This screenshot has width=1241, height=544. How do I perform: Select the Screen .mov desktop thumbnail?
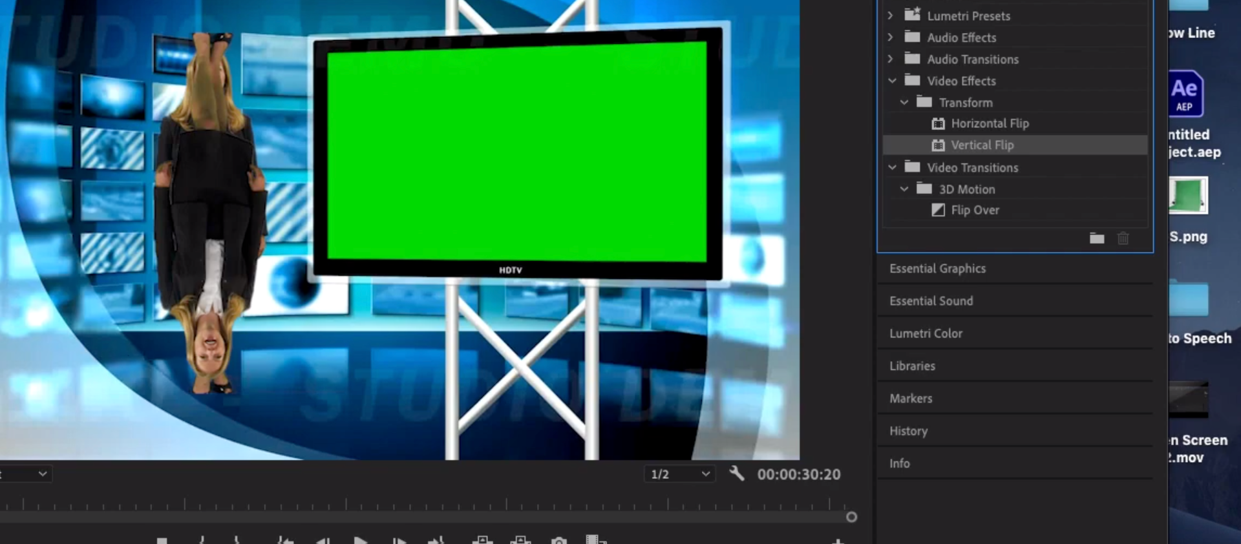click(1188, 399)
